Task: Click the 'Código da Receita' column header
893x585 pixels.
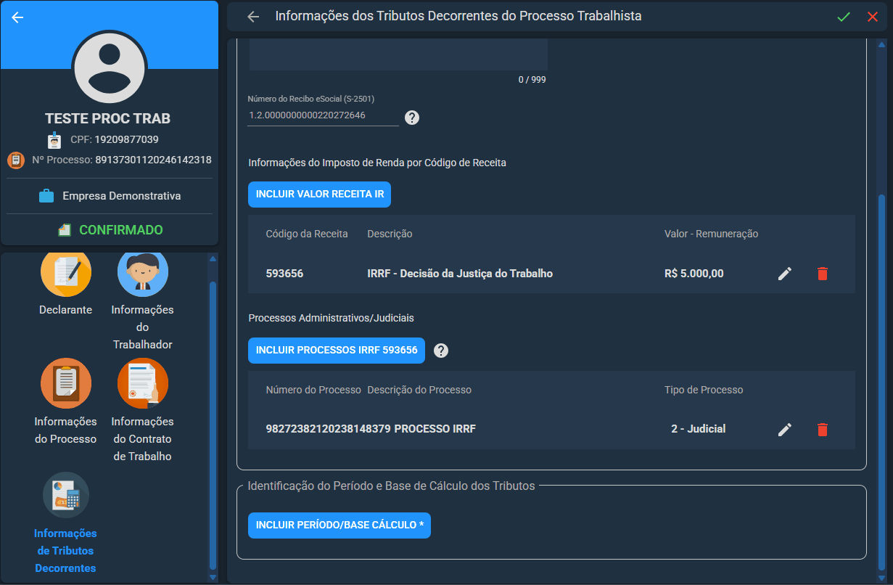Action: click(307, 234)
